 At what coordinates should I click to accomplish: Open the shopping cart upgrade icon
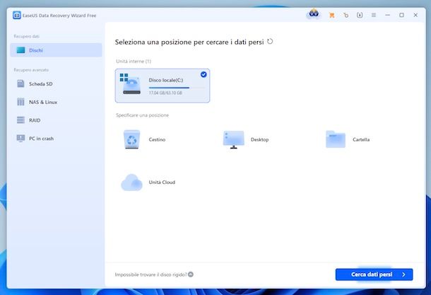(x=332, y=16)
